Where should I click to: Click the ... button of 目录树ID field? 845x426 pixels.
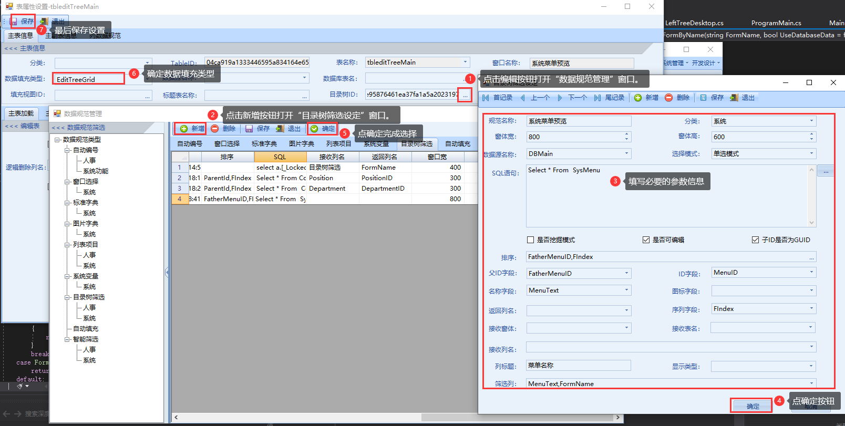click(465, 95)
